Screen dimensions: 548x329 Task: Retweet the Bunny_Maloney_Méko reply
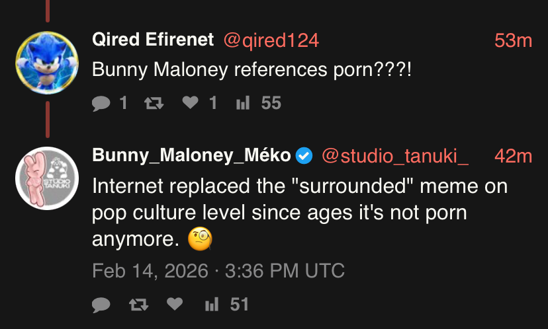[138, 304]
